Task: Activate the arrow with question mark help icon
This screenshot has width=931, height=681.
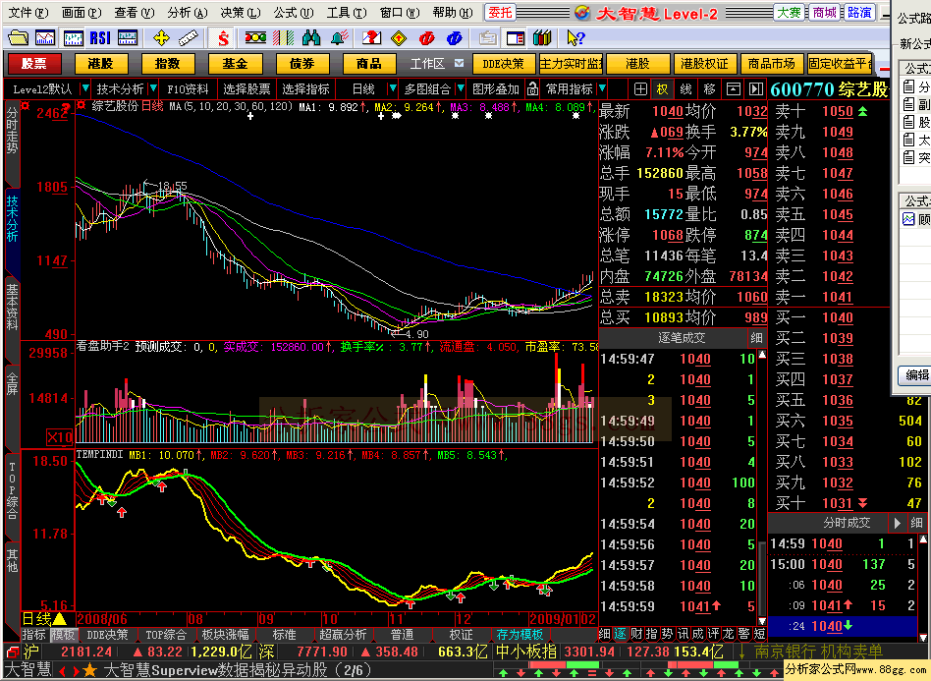Action: pyautogui.click(x=575, y=38)
